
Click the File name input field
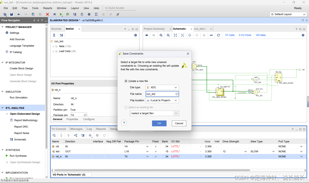pos(162,94)
